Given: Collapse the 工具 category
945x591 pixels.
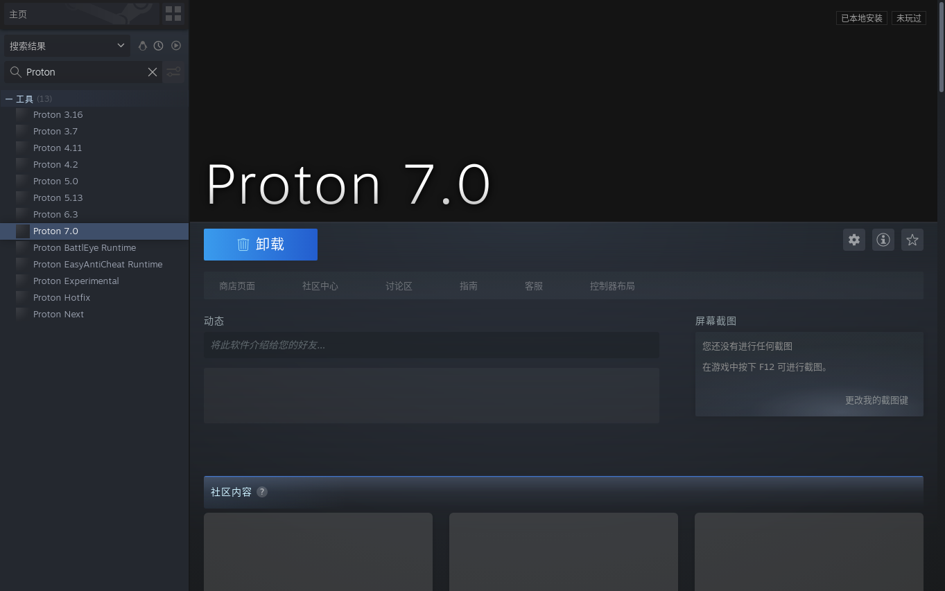Looking at the screenshot, I should [9, 99].
